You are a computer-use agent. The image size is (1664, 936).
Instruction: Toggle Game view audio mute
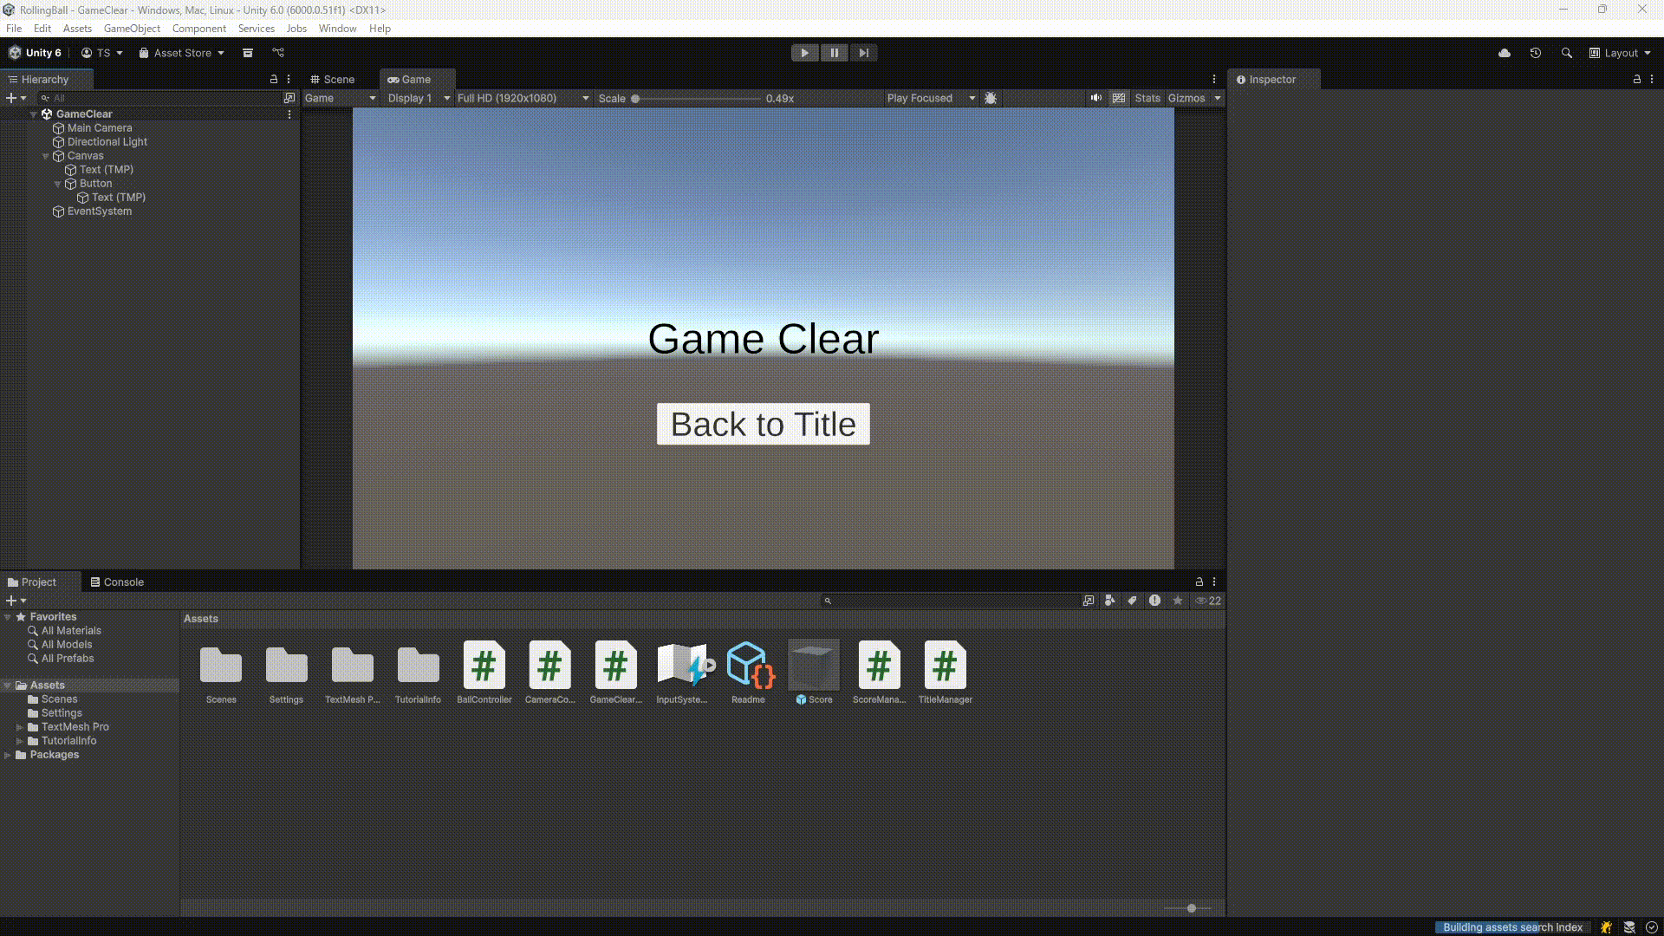point(1096,98)
